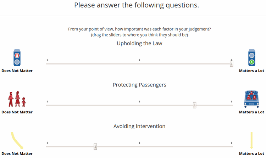Click the green walking-signal traffic light icon
The height and width of the screenshot is (158, 266).
click(x=252, y=57)
